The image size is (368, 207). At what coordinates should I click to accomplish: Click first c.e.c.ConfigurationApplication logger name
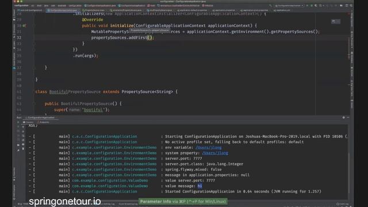[x=105, y=136]
